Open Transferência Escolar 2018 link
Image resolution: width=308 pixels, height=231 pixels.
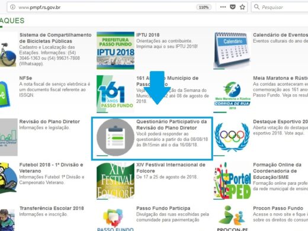click(x=52, y=208)
